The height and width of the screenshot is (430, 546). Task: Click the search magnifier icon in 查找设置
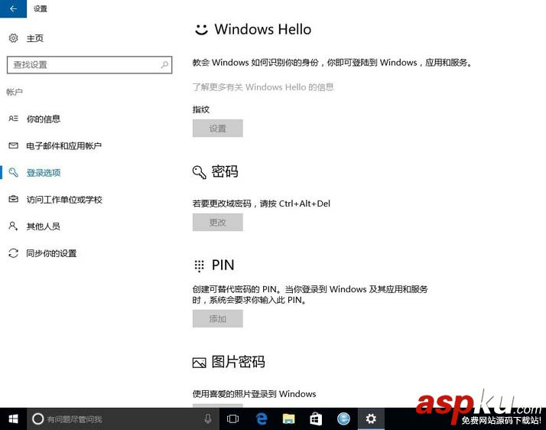tap(164, 65)
